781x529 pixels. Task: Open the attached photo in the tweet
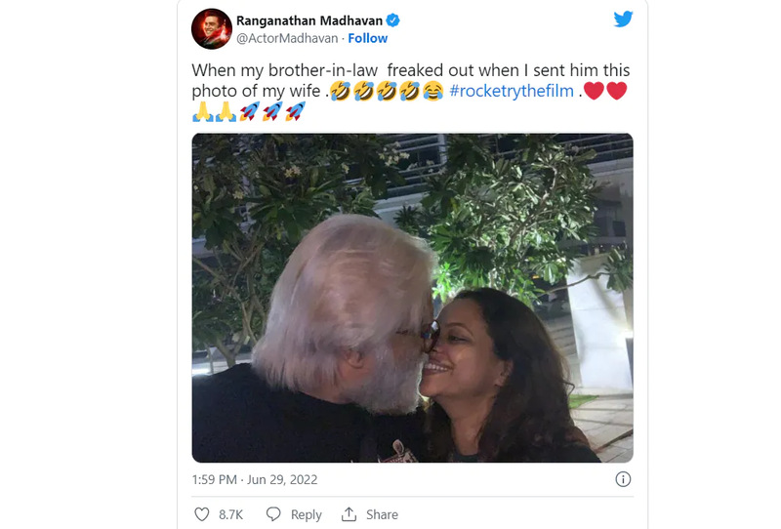point(412,298)
